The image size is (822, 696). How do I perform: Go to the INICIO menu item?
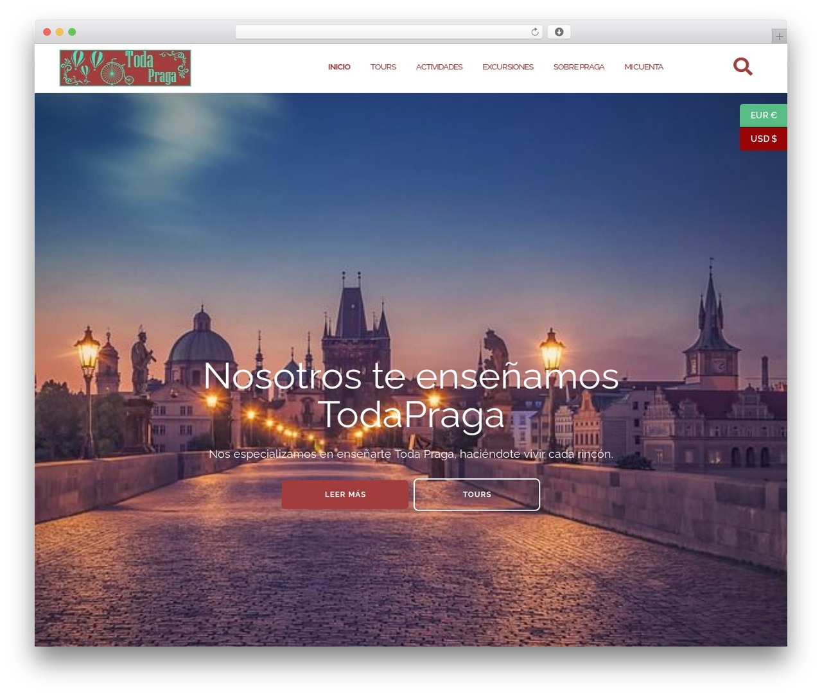pos(339,67)
